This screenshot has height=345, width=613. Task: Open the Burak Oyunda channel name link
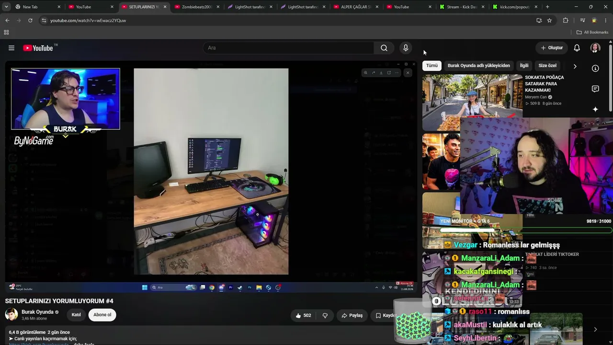38,312
